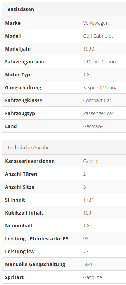Click the Gasoline value in Spritart row
Viewport: 126px width, 285px height.
[x=93, y=277]
